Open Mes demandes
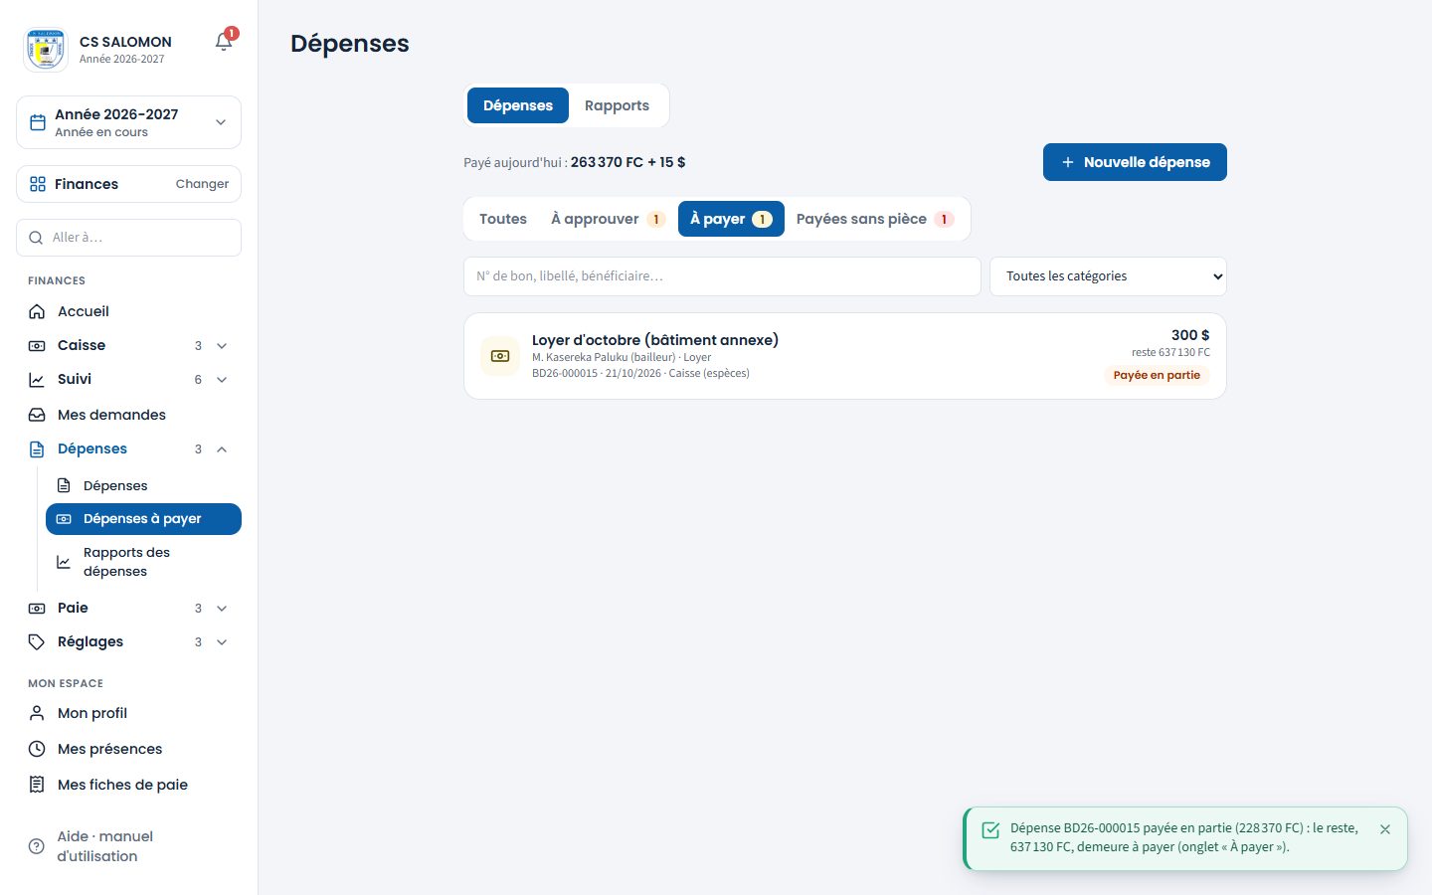Viewport: 1432px width, 895px height. [x=128, y=415]
